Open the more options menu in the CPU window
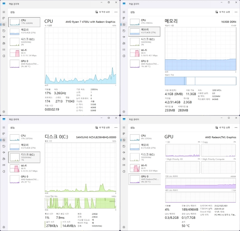The image size is (240, 231). click(x=116, y=12)
